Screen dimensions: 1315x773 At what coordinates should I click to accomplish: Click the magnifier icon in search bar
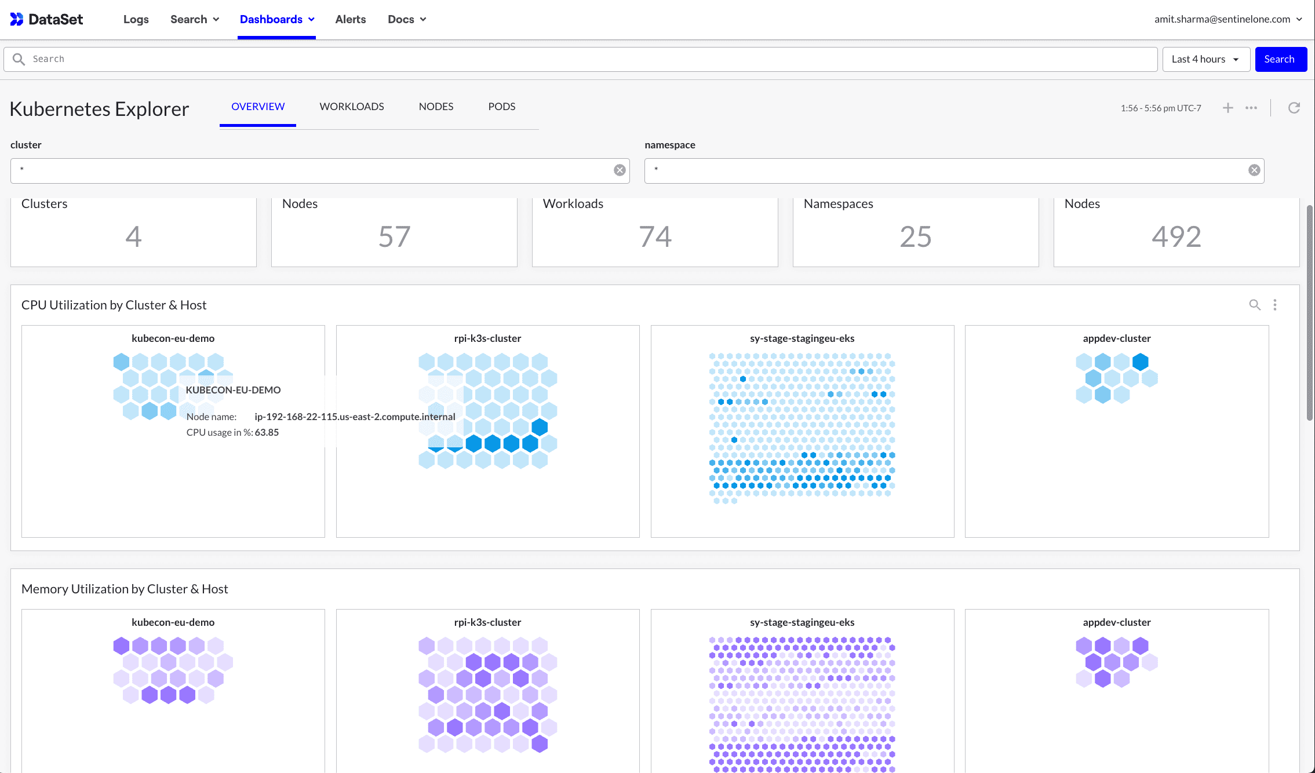[19, 59]
